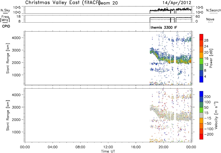Image resolution: width=221 pixels, height=153 pixels.
Task: Click the 'Velocity [m s-1]' colorbar label
Action: [x=216, y=115]
